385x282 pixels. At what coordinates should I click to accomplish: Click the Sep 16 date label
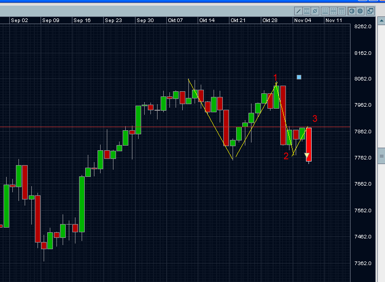pyautogui.click(x=82, y=21)
